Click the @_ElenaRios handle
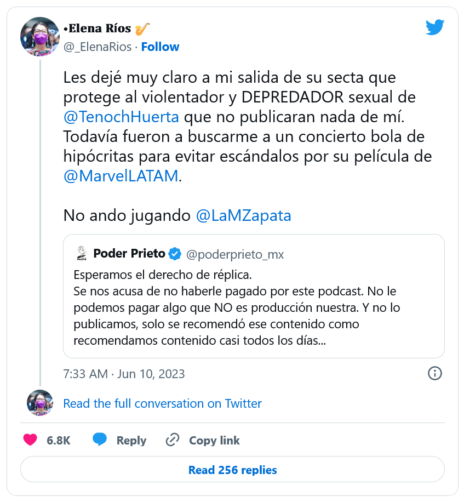The height and width of the screenshot is (502, 464). coord(98,47)
